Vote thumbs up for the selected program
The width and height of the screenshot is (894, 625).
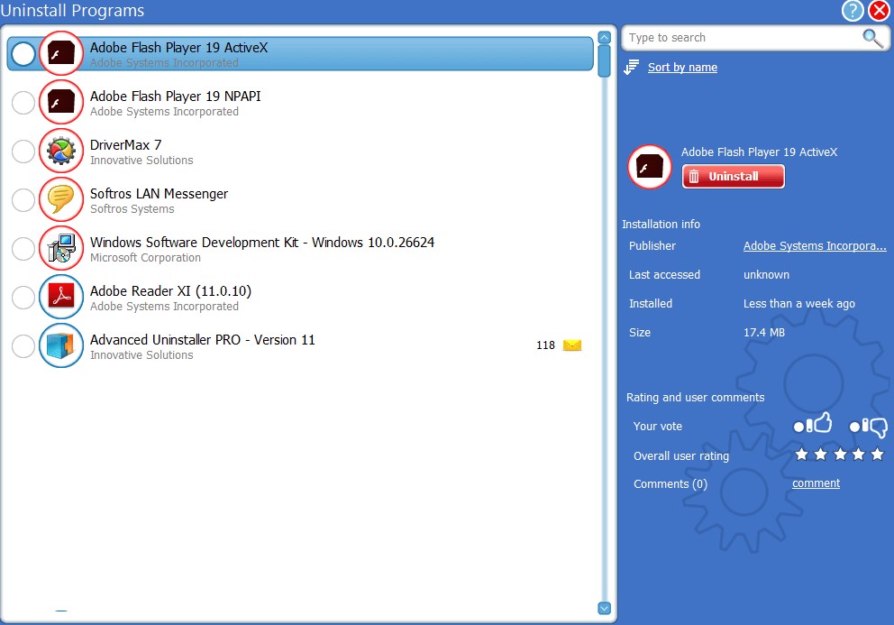click(813, 424)
